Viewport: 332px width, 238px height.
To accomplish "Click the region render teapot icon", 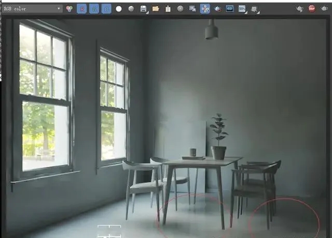I will point(217,9).
